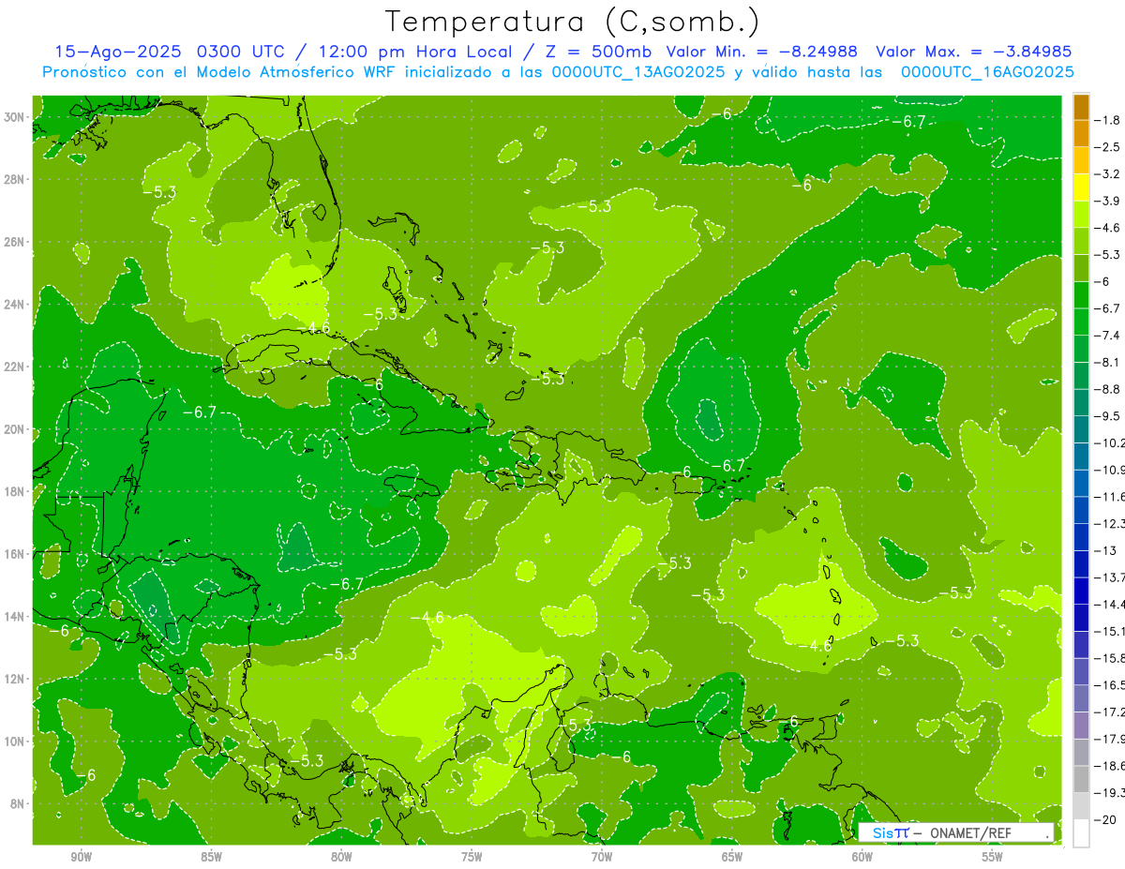Click the "-1.8" colorbar value
1125x869 pixels.
pos(1109,120)
